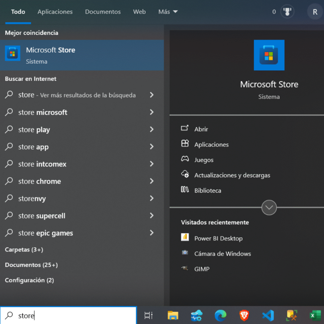Open the snipping tool taskbar icon

[x=292, y=315]
